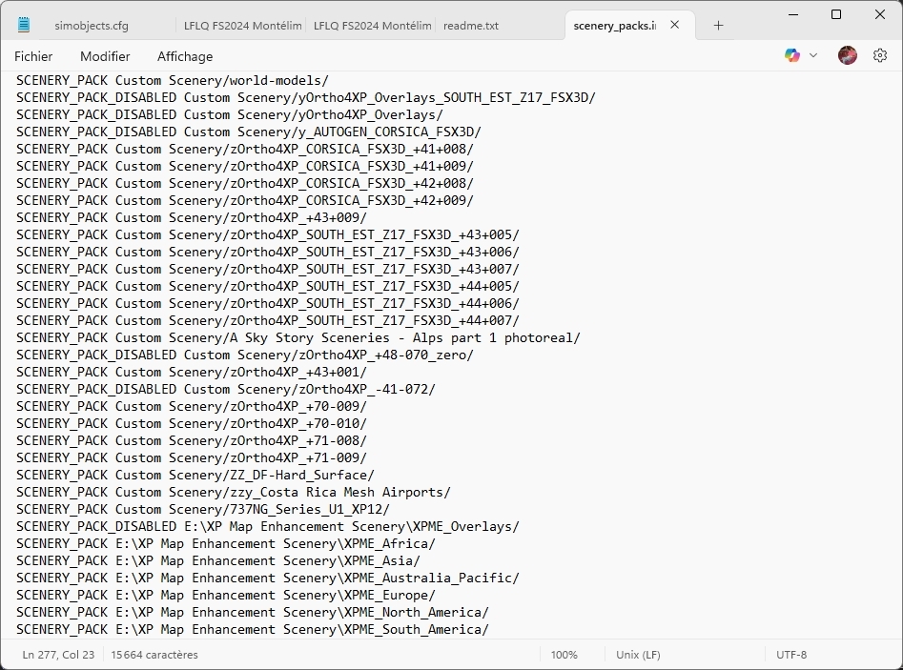Click the zOrtho4XP_+43+009 line
903x670 pixels.
click(x=192, y=217)
